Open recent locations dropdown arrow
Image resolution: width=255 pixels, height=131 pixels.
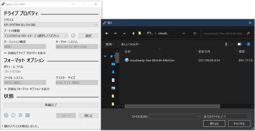click(124, 33)
